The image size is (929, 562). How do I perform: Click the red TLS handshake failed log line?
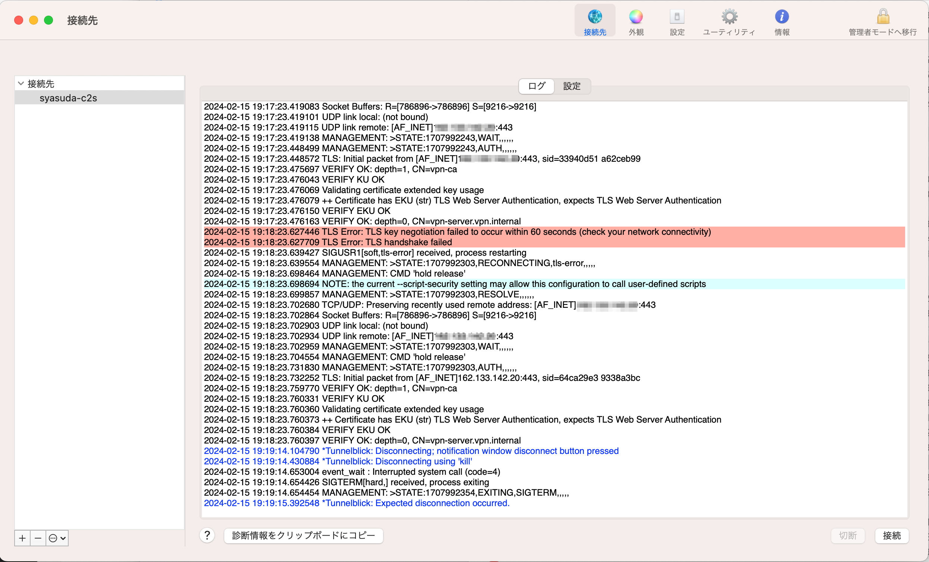(x=328, y=242)
